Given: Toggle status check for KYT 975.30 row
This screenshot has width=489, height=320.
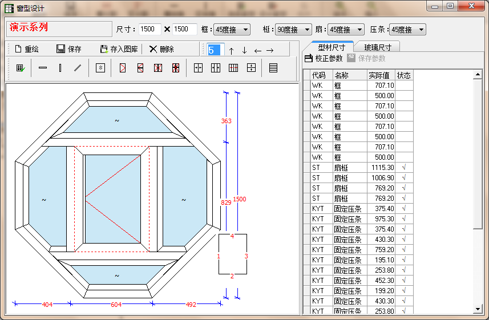Looking at the screenshot, I should 404,219.
